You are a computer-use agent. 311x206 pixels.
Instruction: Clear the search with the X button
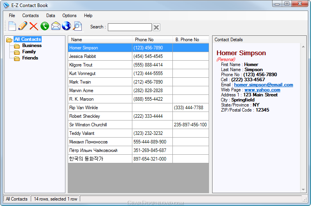click(156, 27)
